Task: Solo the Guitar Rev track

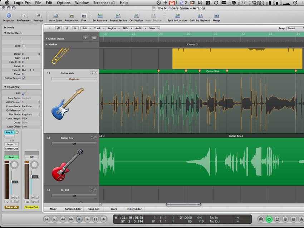Action: [95, 138]
